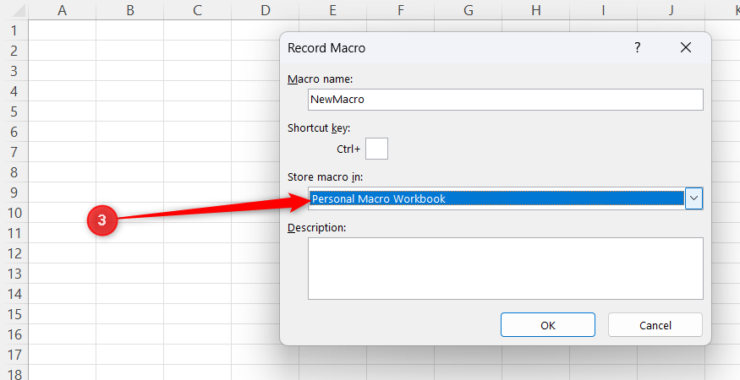Select column C header
The image size is (740, 380).
(x=197, y=10)
